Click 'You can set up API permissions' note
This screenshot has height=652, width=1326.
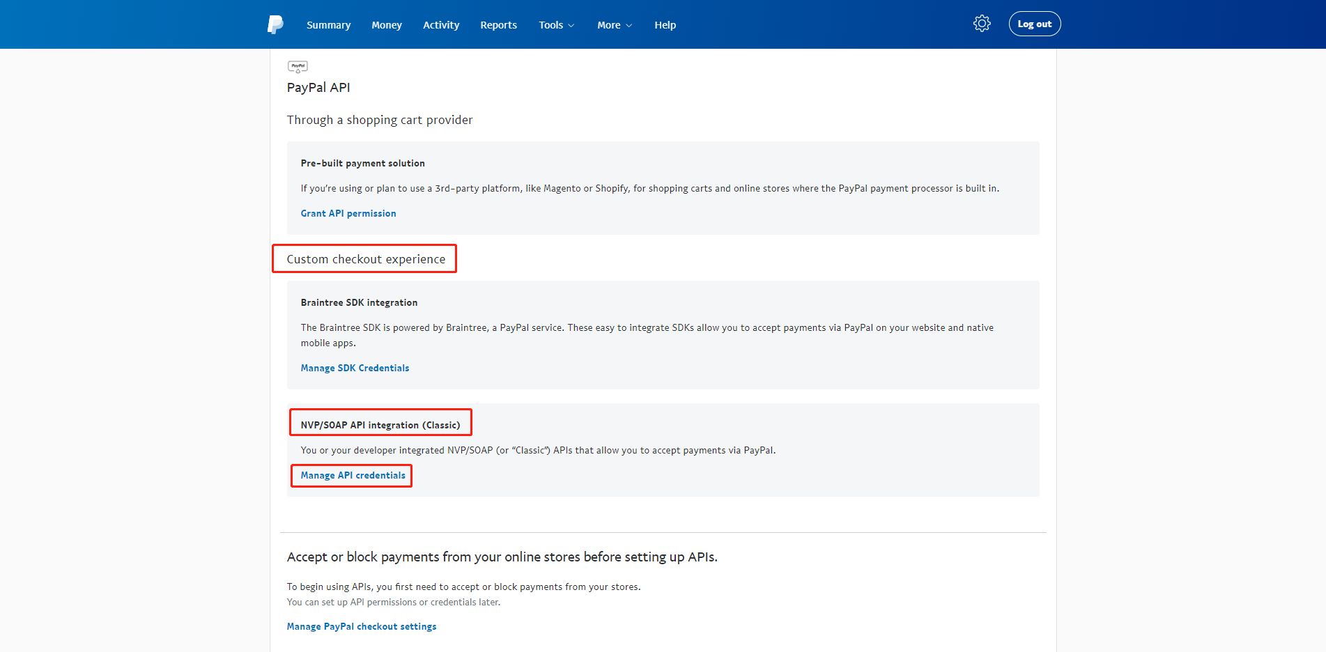394,602
